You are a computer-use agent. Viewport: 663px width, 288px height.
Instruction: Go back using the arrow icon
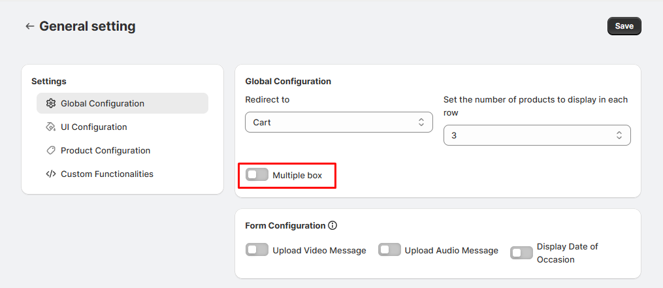click(29, 26)
